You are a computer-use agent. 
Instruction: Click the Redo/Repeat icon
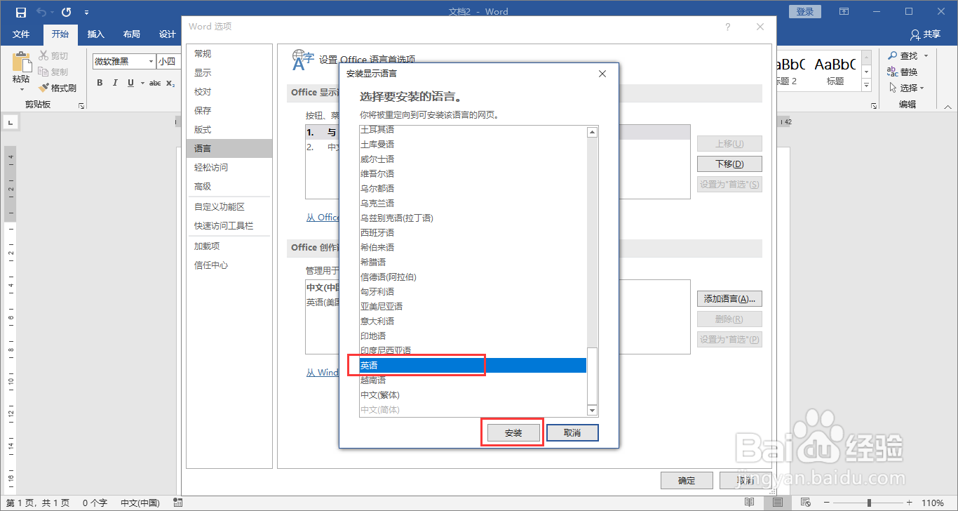tap(67, 12)
